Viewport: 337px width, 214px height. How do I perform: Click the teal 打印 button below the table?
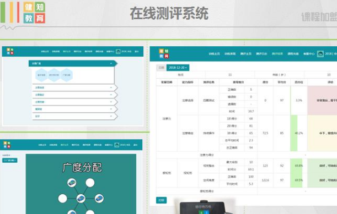pos(161,200)
